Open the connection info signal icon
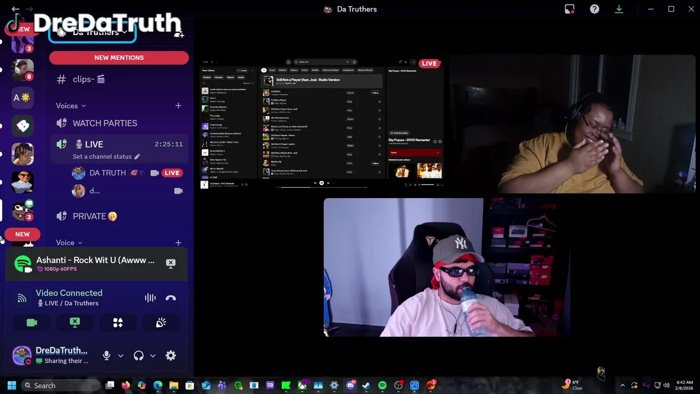Screen dimensions: 700x394 pyautogui.click(x=22, y=298)
